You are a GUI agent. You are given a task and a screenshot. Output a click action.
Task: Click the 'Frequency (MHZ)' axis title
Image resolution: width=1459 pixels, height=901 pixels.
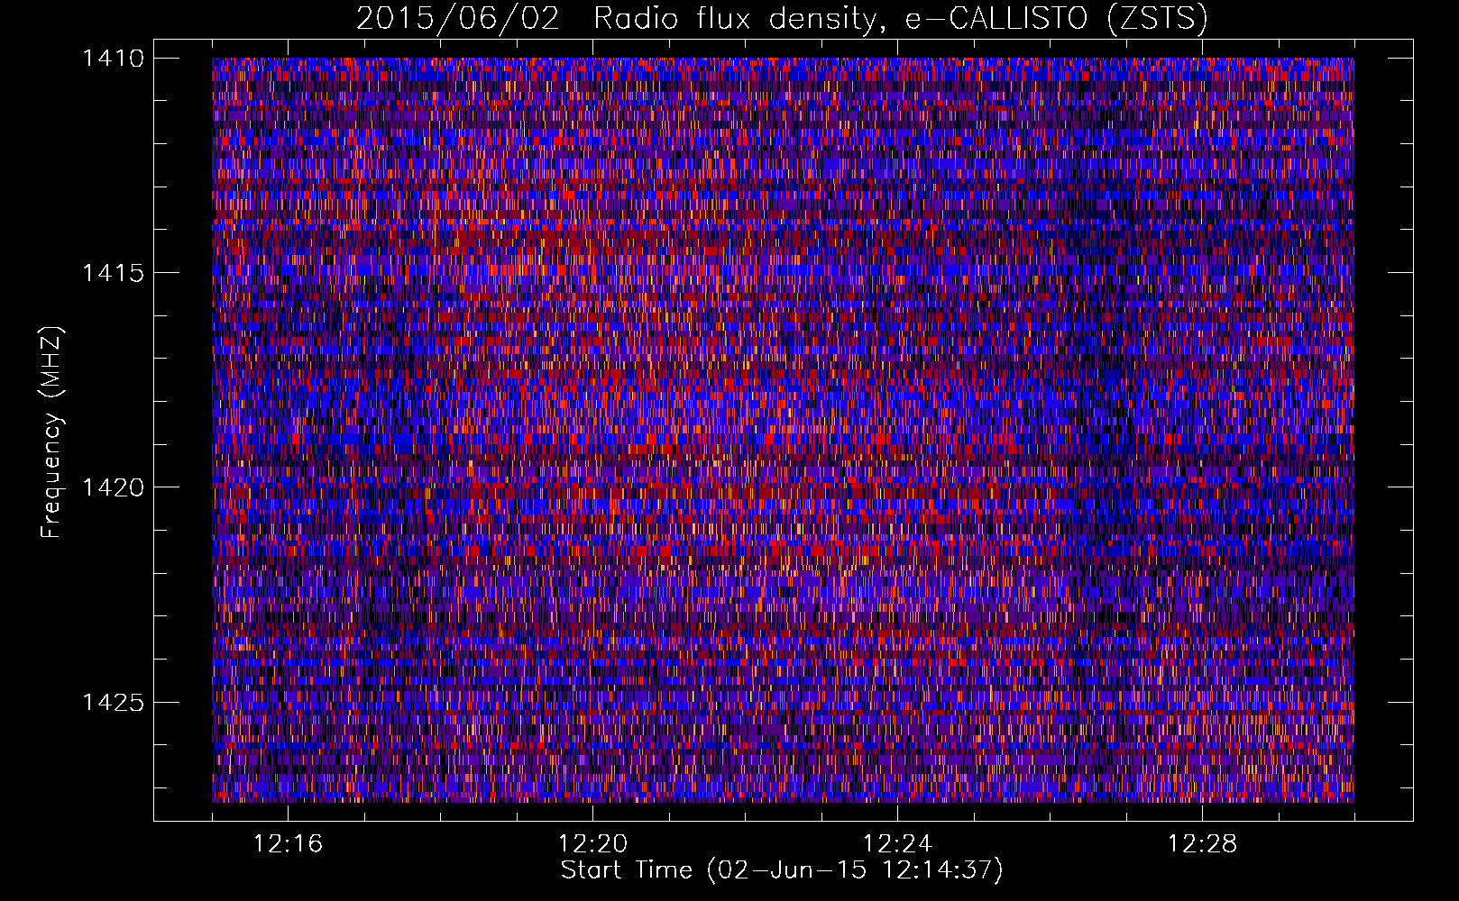coord(52,432)
